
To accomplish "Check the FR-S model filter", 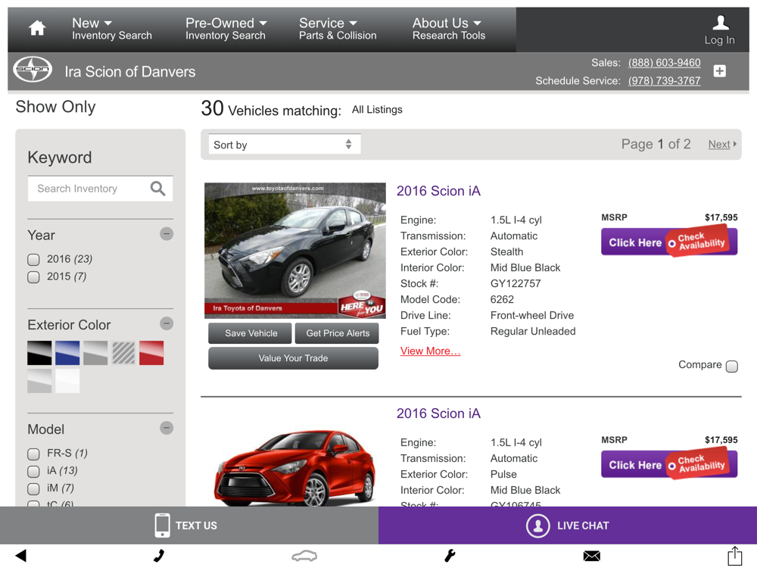I will coord(33,454).
